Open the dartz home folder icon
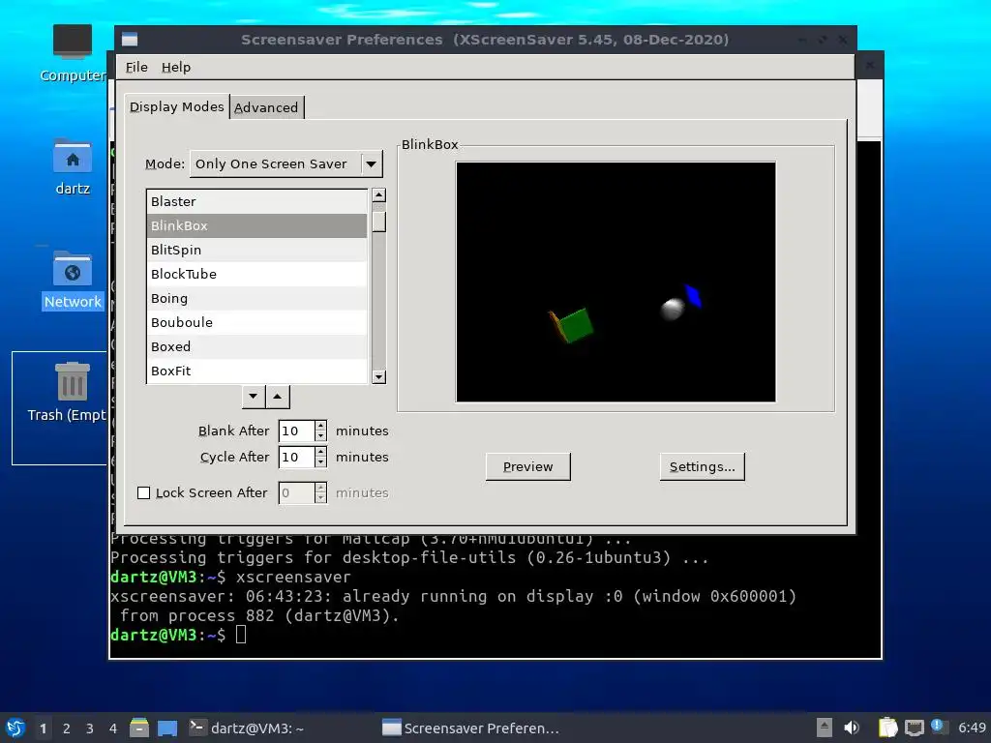991x743 pixels. [72, 166]
